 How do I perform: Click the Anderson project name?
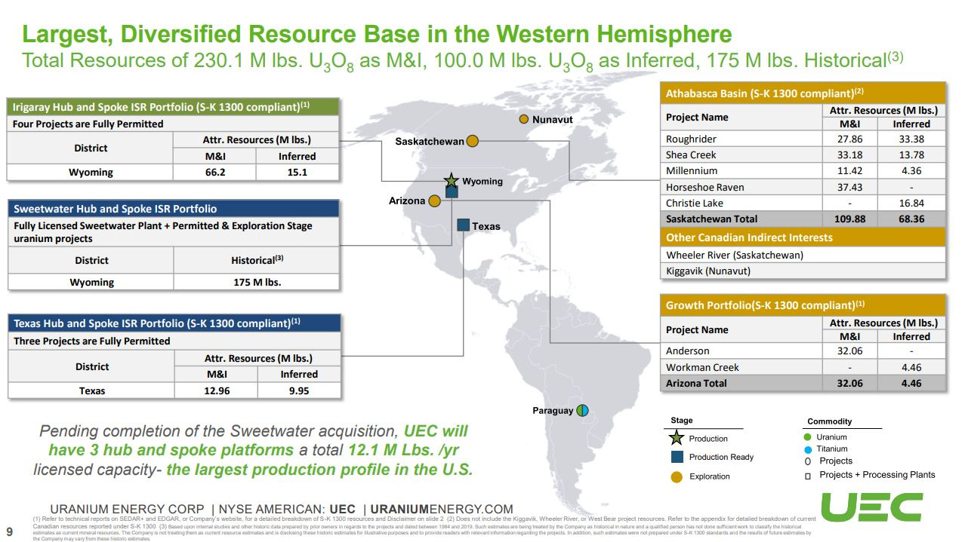[687, 351]
